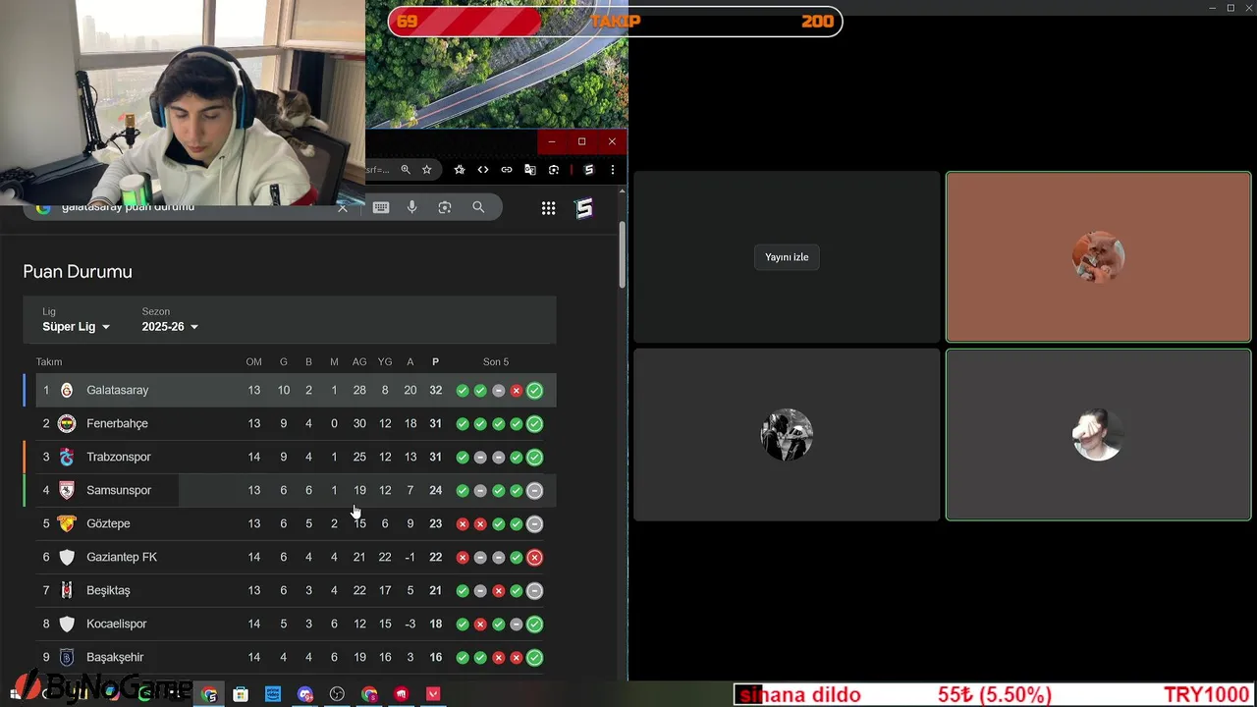Open the Google apps grid
Screen dimensions: 1257x707
click(549, 208)
